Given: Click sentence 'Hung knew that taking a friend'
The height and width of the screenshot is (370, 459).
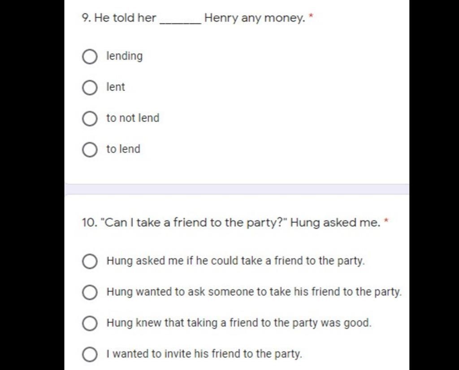Looking at the screenshot, I should point(239,323).
